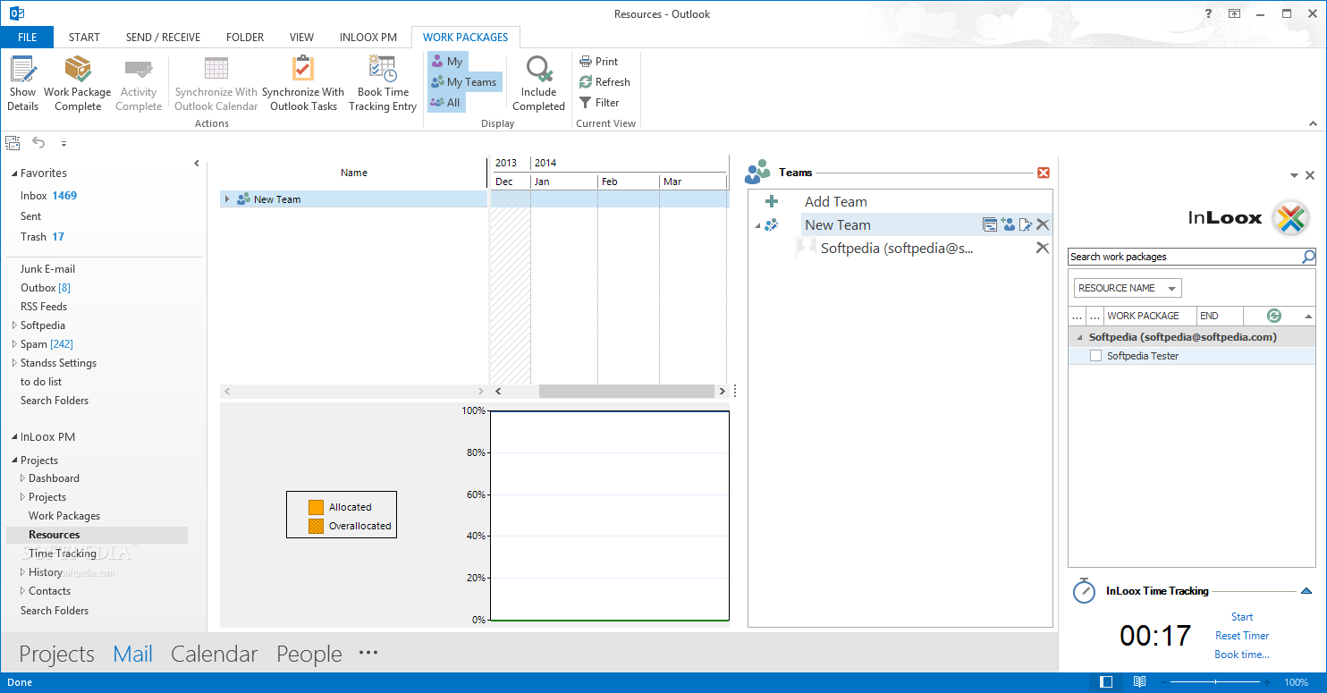The image size is (1327, 693).
Task: Toggle the All display filter
Action: coord(446,103)
